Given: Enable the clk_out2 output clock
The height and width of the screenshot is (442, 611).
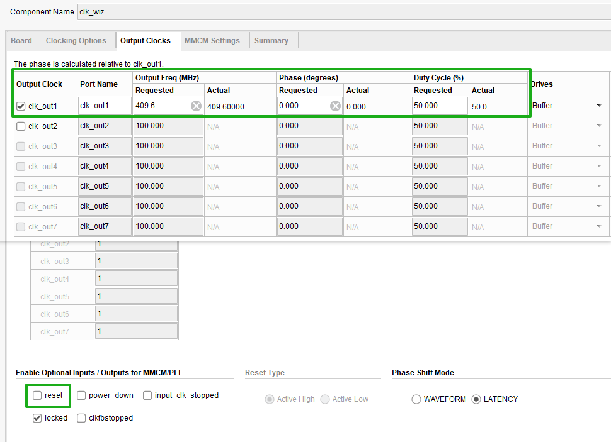Looking at the screenshot, I should (x=21, y=126).
